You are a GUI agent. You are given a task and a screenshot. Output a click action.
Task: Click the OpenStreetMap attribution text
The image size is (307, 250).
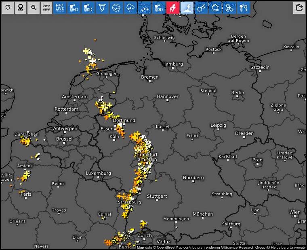(x=221, y=248)
